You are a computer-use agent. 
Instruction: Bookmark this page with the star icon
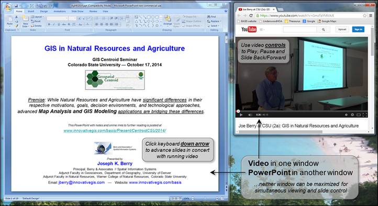point(365,15)
